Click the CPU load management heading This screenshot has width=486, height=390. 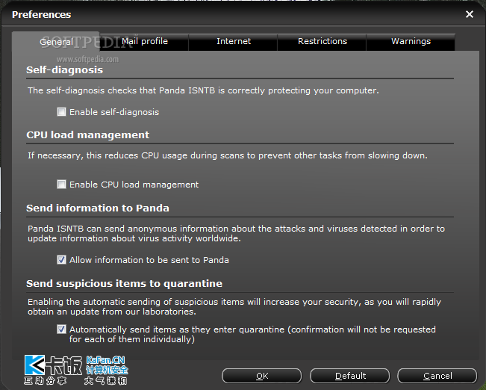pos(87,135)
